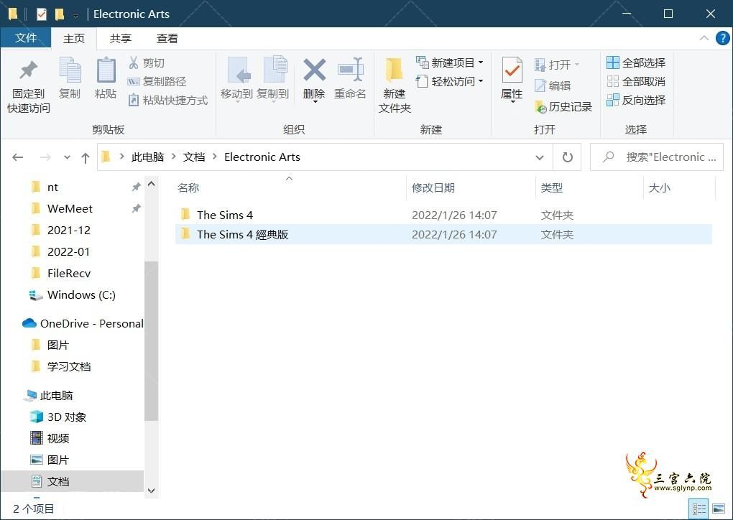Expand the Open button dropdown
Viewport: 733px width, 520px height.
(577, 65)
